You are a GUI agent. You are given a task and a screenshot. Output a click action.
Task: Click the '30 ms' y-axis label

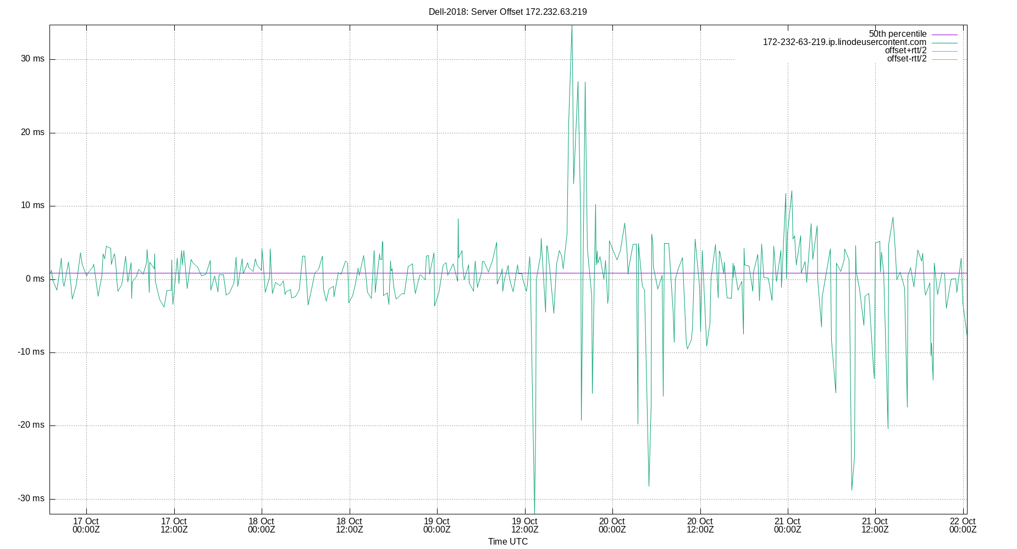coord(32,59)
